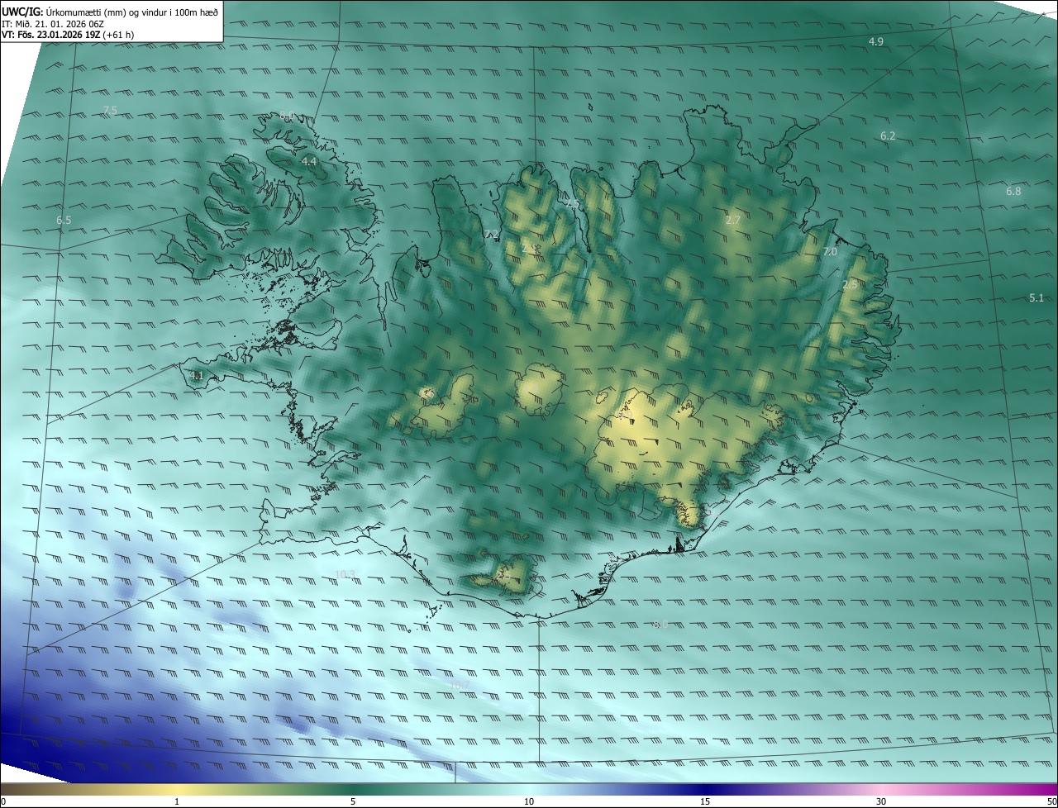Screen dimensions: 1058x808
Task: Click the 7.2 value label on the map
Action: pos(491,235)
